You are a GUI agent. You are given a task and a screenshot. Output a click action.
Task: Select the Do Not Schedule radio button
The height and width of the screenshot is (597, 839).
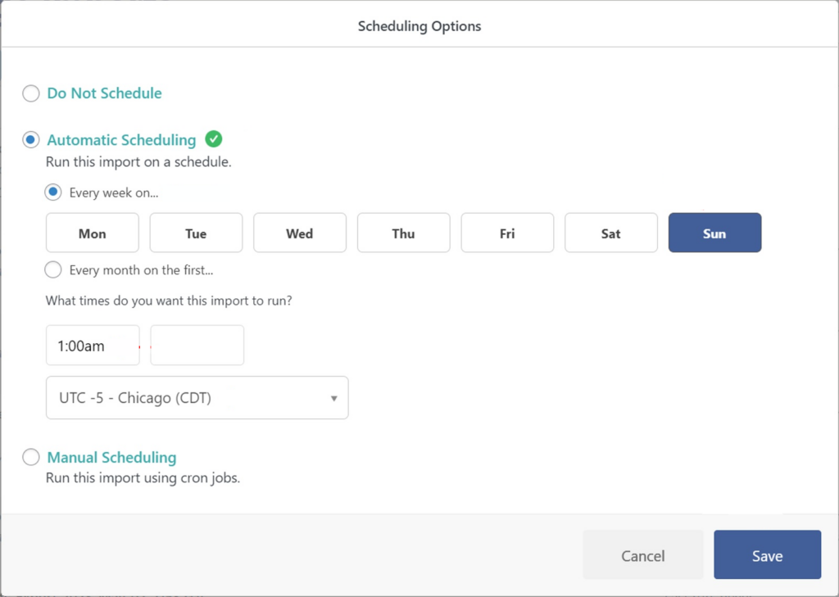tap(30, 93)
